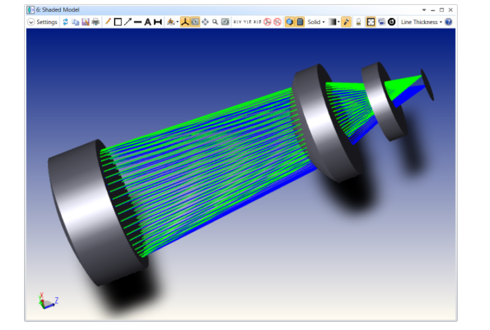Click the printer icon
The height and width of the screenshot is (330, 490).
95,22
